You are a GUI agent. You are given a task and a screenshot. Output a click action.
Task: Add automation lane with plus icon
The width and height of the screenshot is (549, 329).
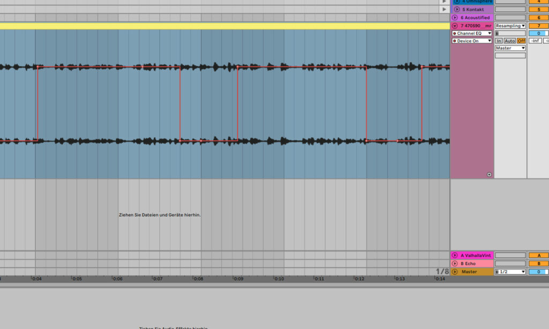(x=489, y=175)
